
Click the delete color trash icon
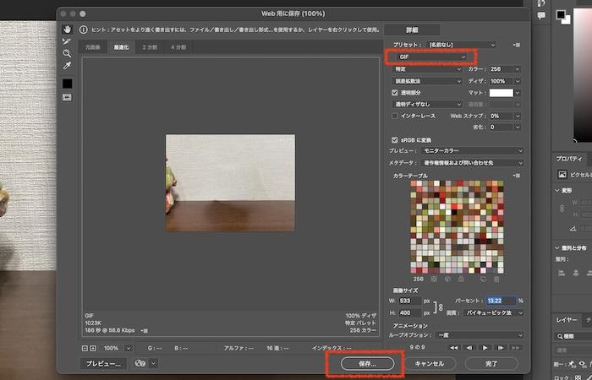496,280
